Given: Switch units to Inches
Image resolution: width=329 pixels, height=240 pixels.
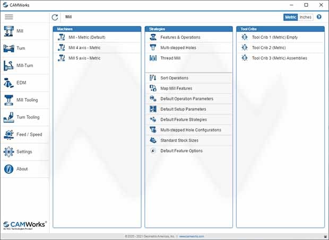Looking at the screenshot, I should pyautogui.click(x=306, y=17).
